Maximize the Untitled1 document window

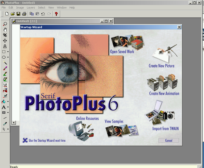[x=106, y=21]
